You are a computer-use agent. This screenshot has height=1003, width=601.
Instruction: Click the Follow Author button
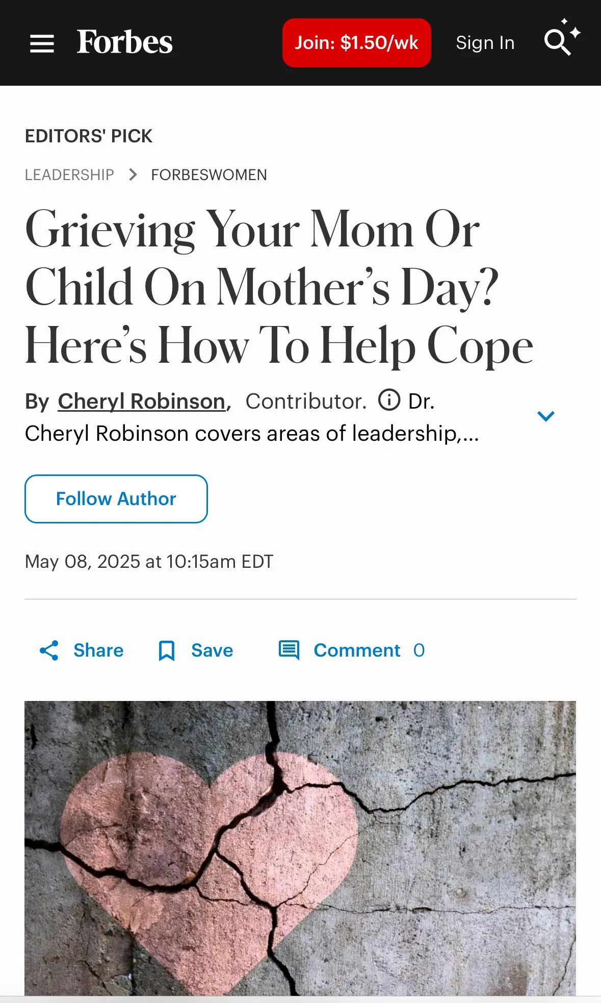coord(116,499)
